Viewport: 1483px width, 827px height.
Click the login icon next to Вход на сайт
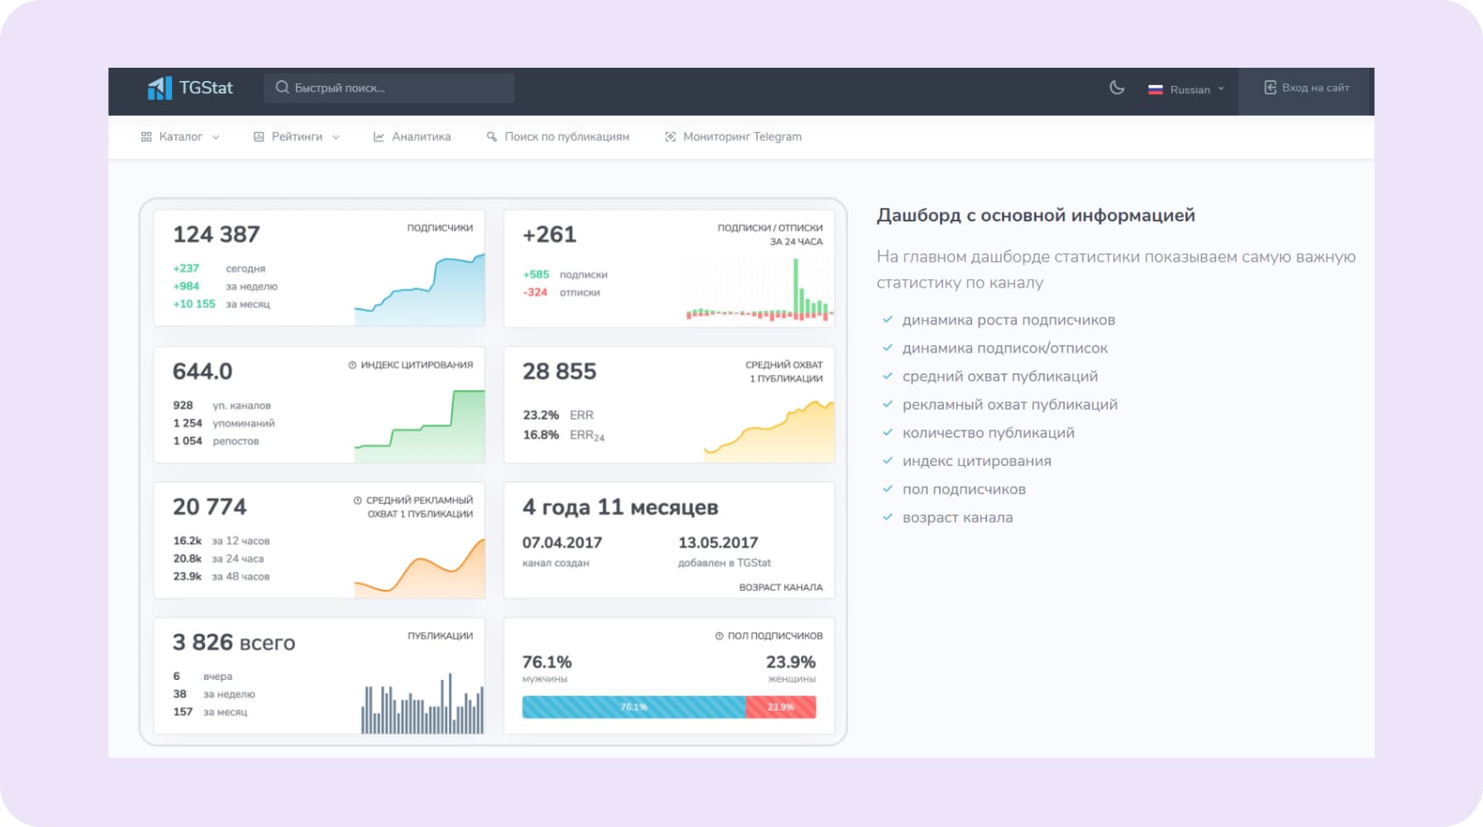[1270, 88]
